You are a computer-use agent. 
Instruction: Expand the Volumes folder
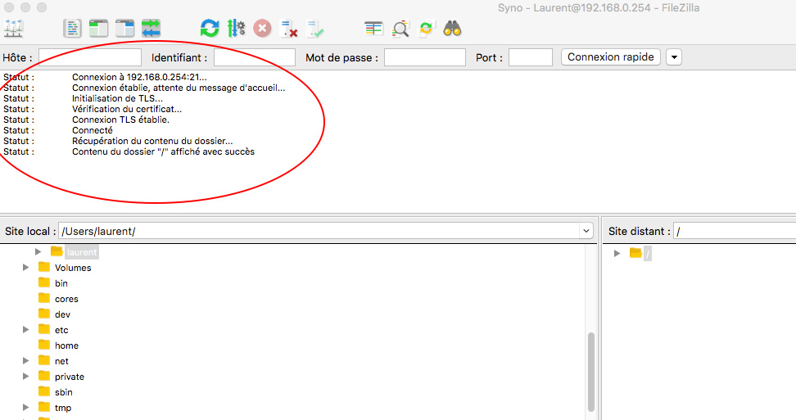point(25,268)
